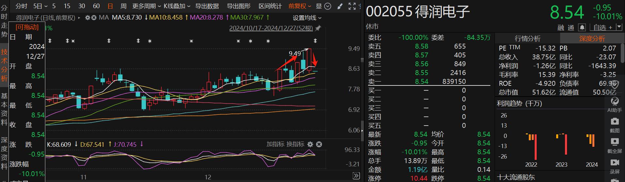The height and width of the screenshot is (182, 625).
Task: Enter fullscreen chart mode
Action: click(352, 6)
